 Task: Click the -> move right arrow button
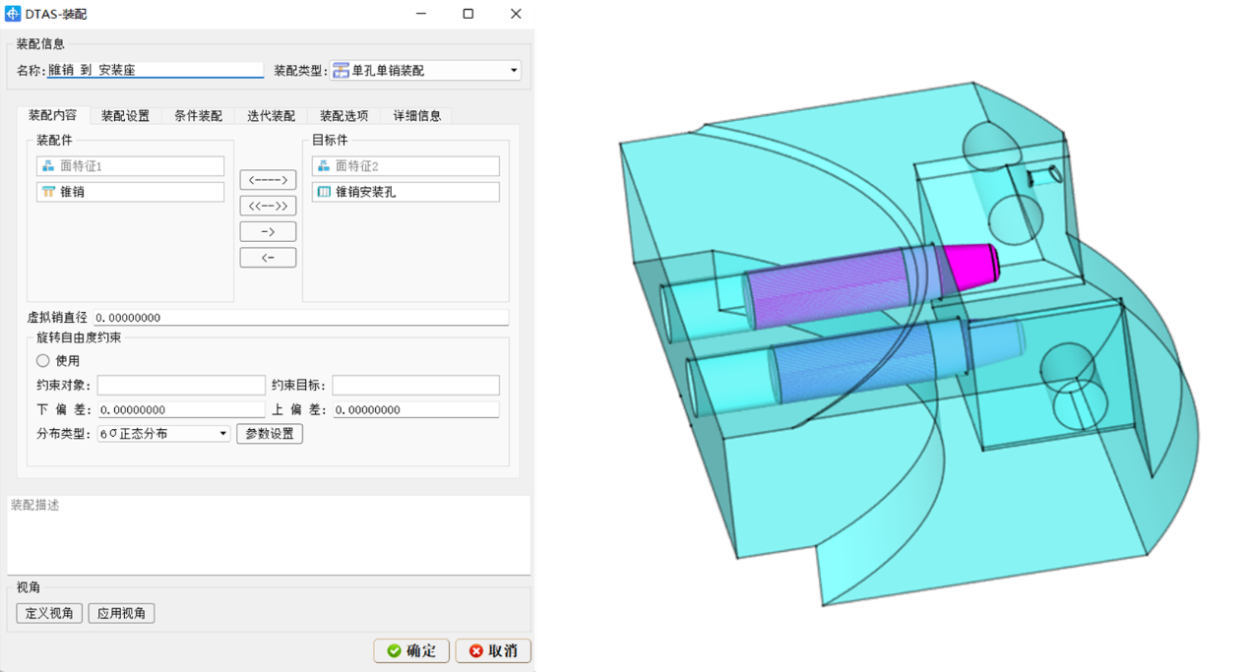(267, 231)
